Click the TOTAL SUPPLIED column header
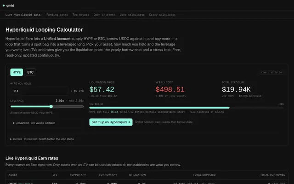294x184 pixels. [204, 175]
